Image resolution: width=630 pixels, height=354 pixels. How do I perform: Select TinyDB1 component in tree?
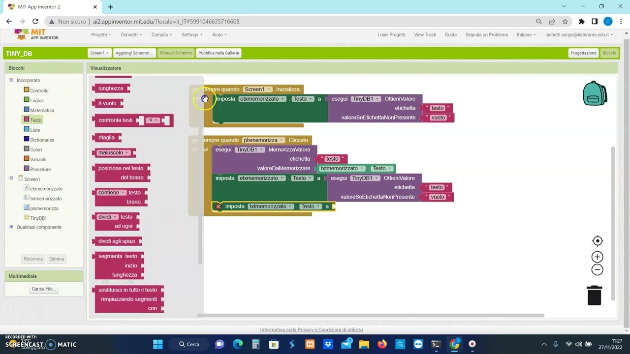click(x=38, y=218)
